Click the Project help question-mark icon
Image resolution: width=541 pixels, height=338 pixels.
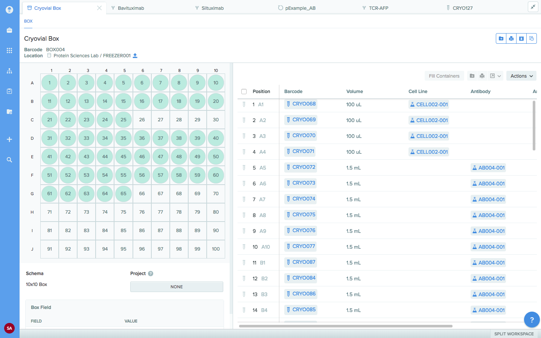pyautogui.click(x=151, y=274)
